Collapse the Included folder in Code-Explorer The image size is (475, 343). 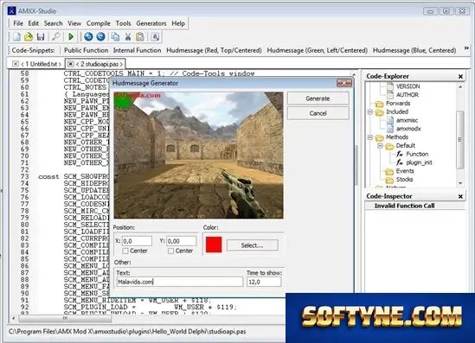pos(370,112)
